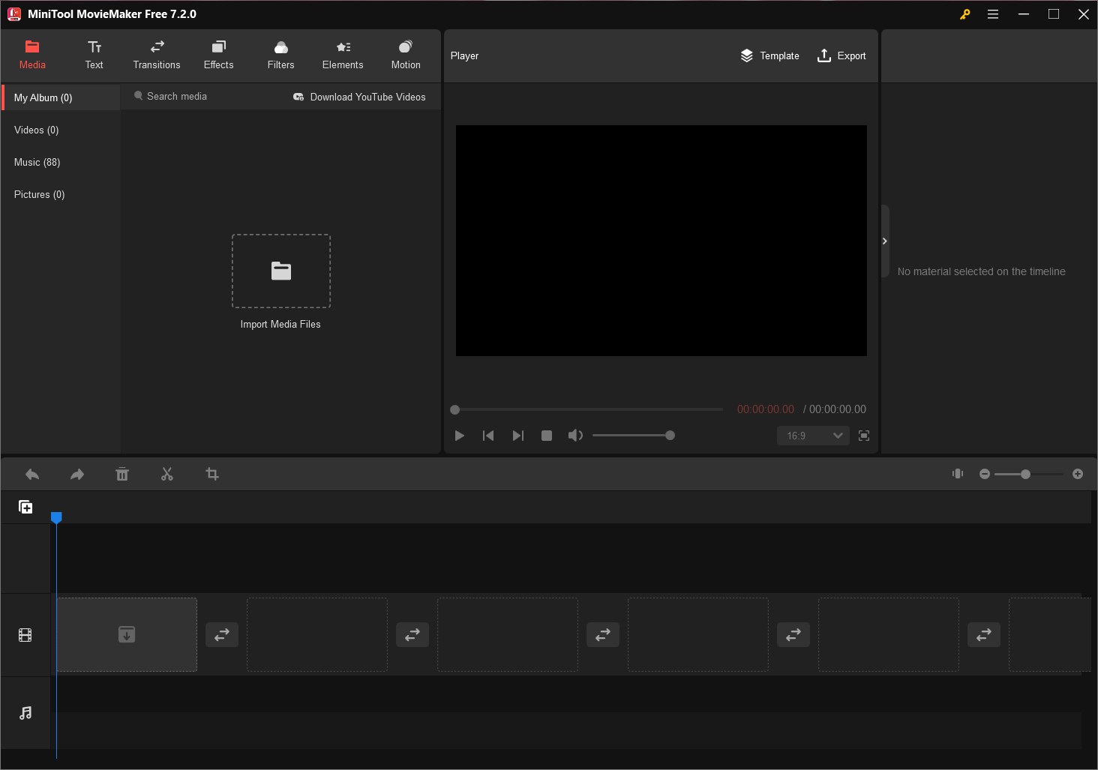Click the zoom to fit timeline icon
Image resolution: width=1098 pixels, height=770 pixels.
(x=958, y=474)
